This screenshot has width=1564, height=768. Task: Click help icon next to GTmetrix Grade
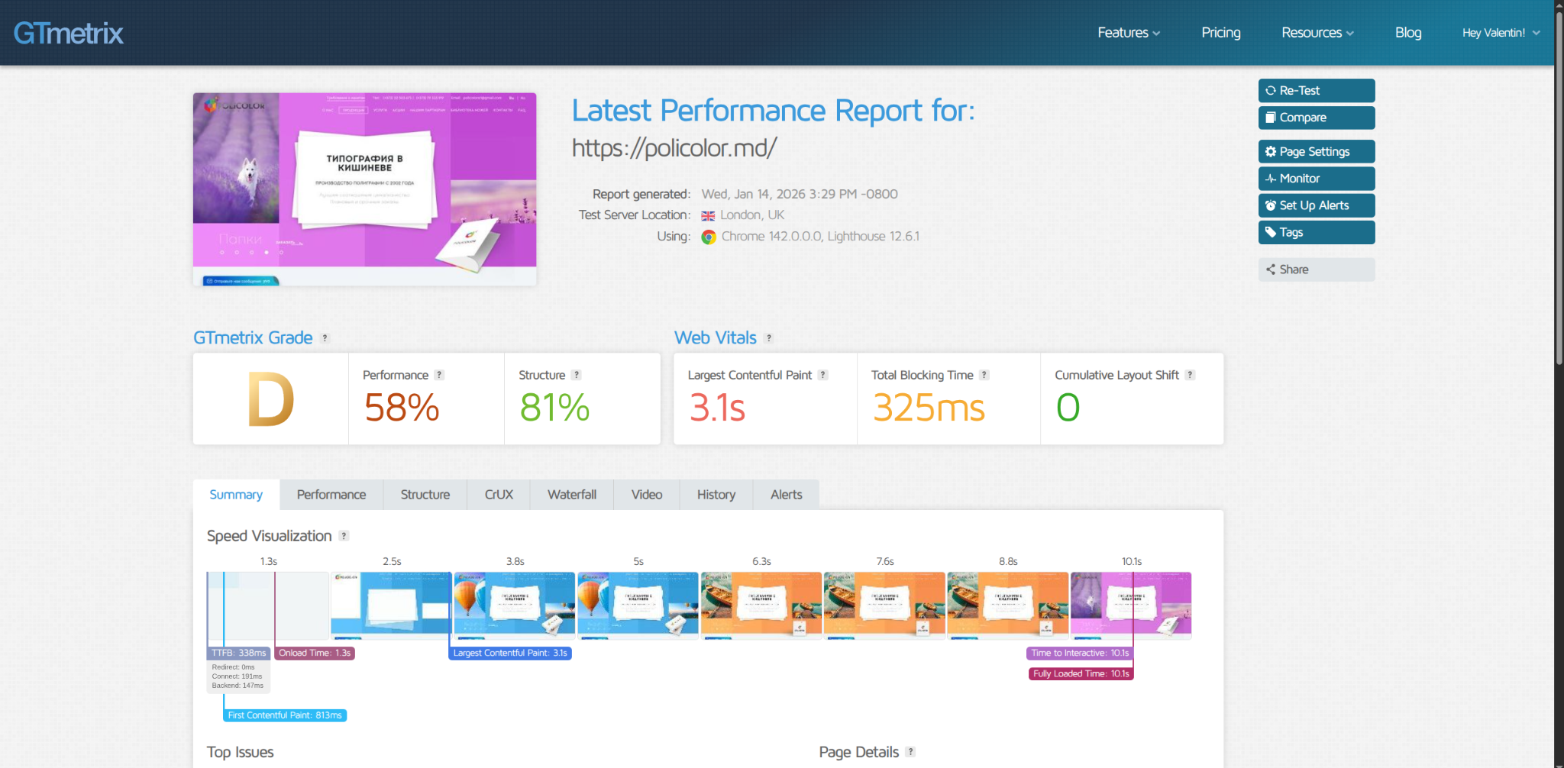(325, 338)
